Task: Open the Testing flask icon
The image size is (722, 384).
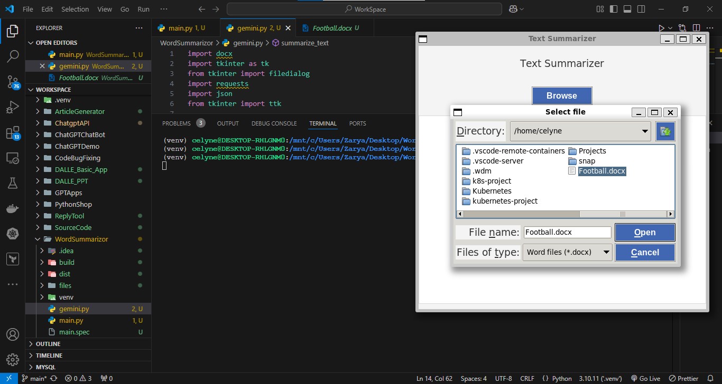Action: pyautogui.click(x=12, y=183)
